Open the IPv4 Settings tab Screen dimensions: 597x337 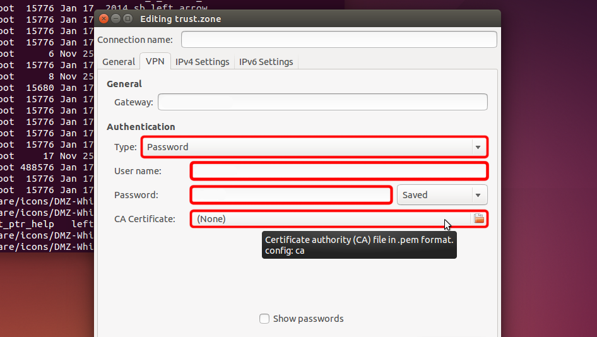point(202,62)
